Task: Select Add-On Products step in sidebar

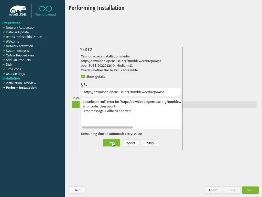Action: (18, 60)
